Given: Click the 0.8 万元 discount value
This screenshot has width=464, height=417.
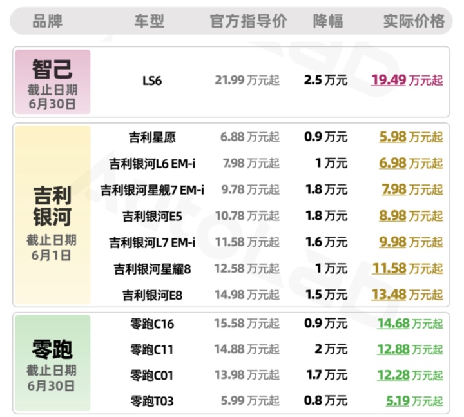Looking at the screenshot, I should tap(326, 401).
